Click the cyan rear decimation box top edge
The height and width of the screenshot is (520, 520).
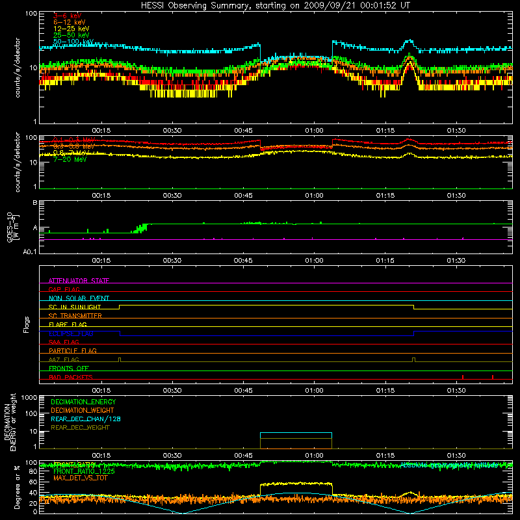tap(296, 433)
